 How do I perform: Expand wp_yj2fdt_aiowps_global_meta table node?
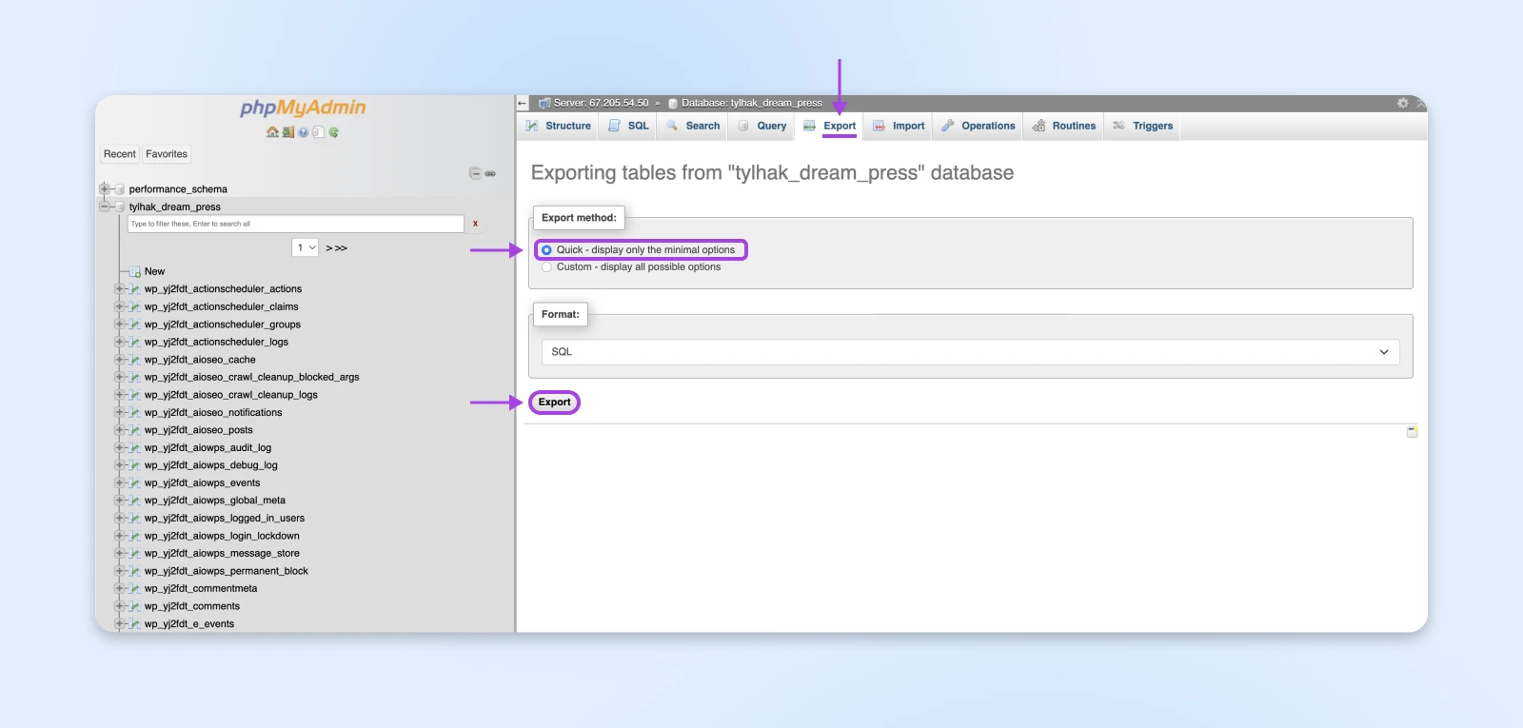120,501
